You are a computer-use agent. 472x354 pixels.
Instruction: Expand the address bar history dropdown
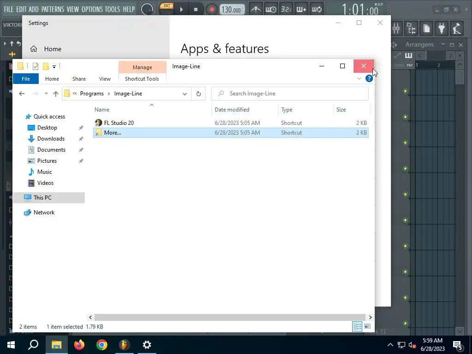(184, 94)
